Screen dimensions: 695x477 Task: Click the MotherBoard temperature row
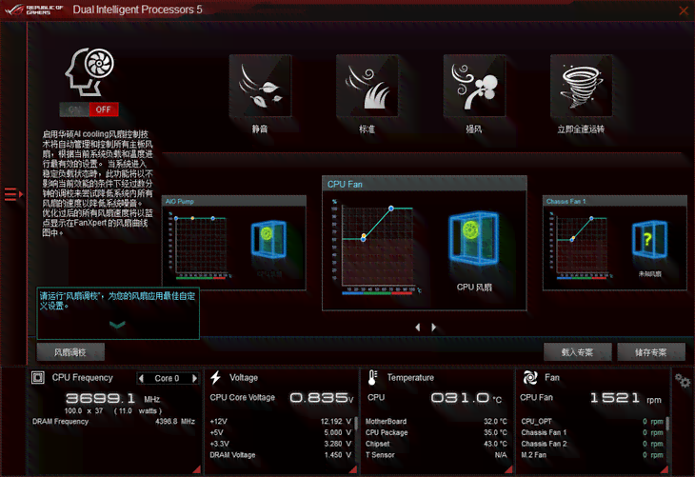pyautogui.click(x=436, y=421)
